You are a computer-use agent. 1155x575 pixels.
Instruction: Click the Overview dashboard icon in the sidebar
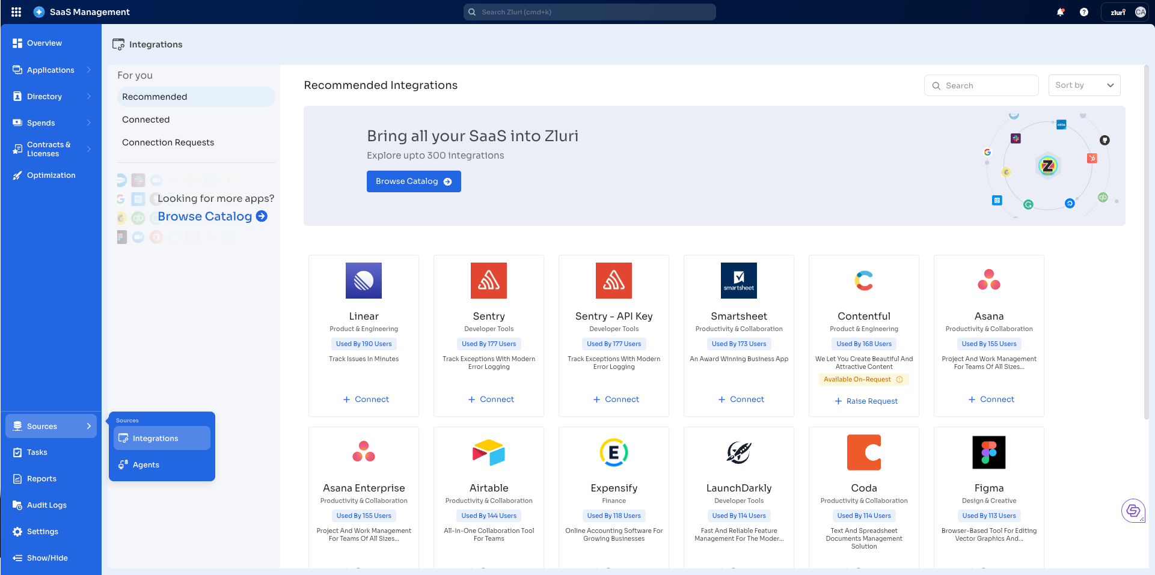[17, 43]
